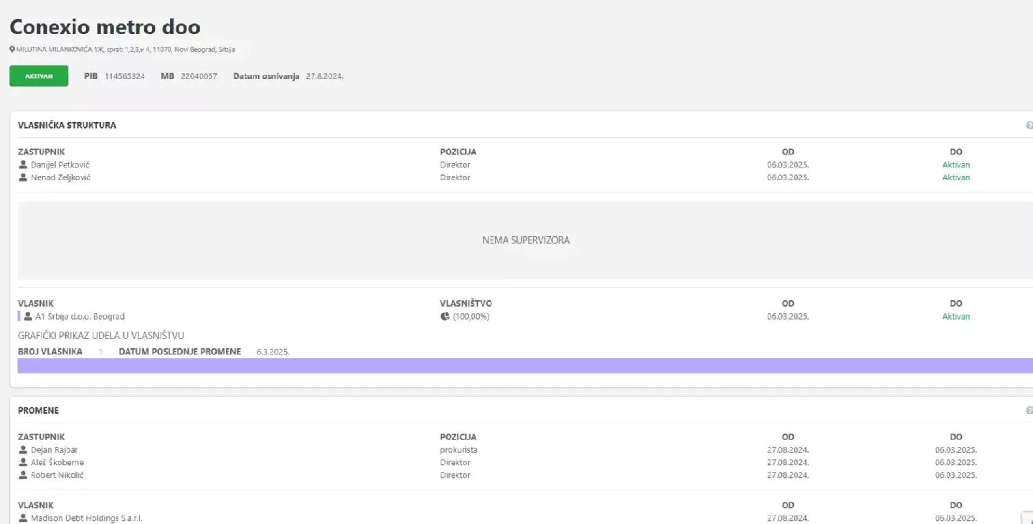
Task: Click owner icon beside A1 Srbija d.o.o.
Action: coord(28,316)
